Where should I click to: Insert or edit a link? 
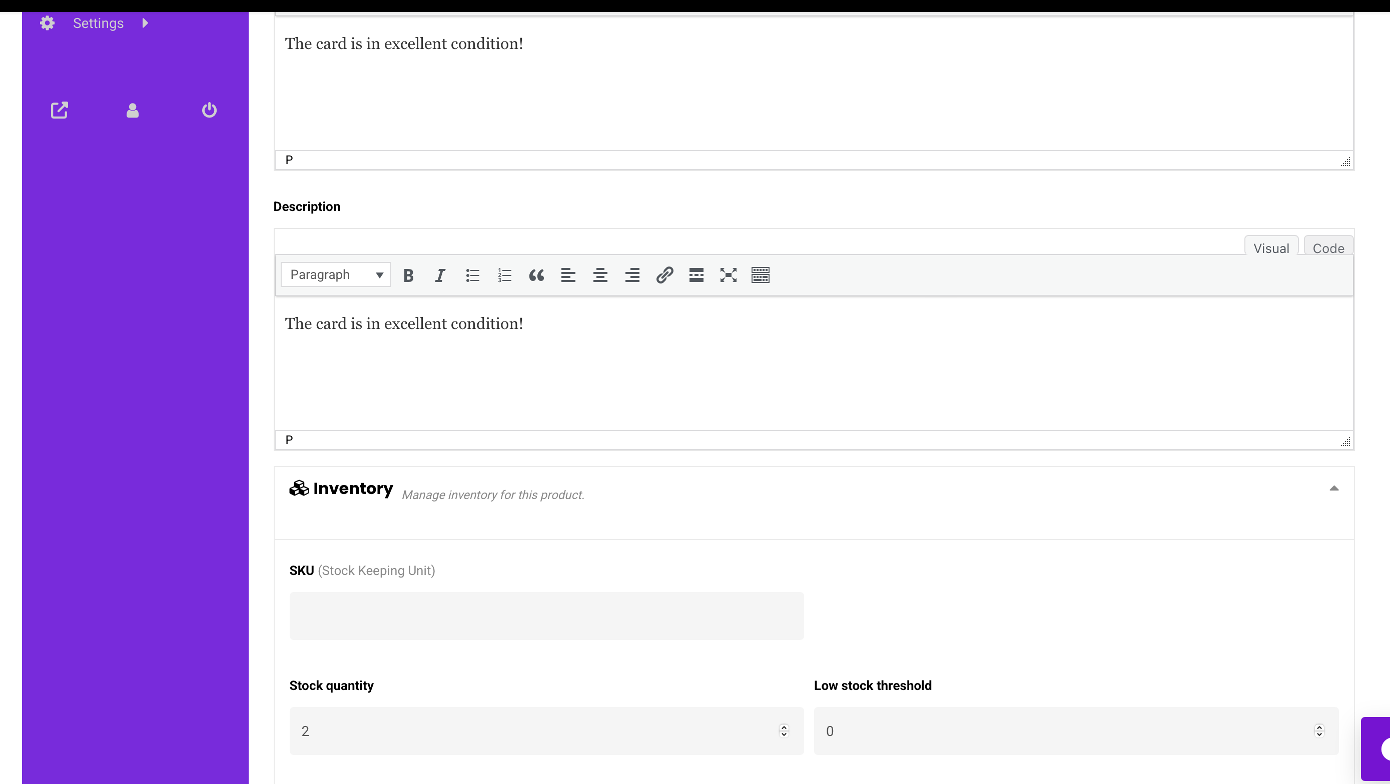coord(664,275)
